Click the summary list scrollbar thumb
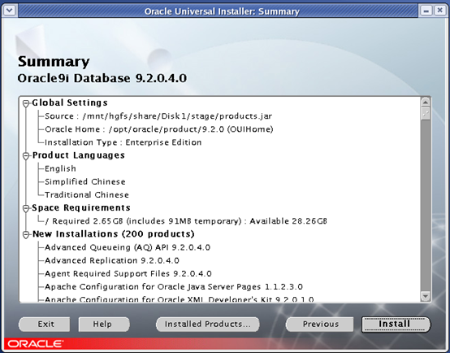The height and width of the screenshot is (353, 450). [x=426, y=114]
